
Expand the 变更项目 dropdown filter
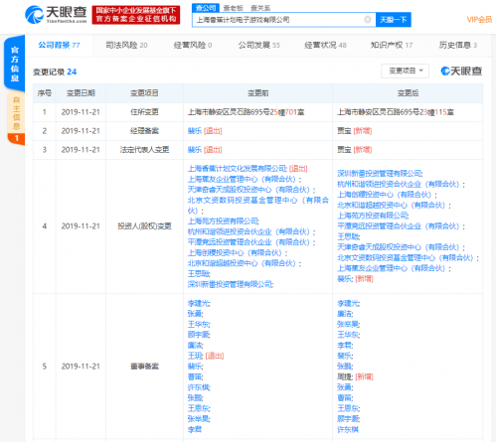(405, 71)
